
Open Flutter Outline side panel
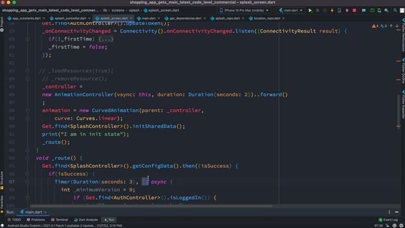point(403,71)
